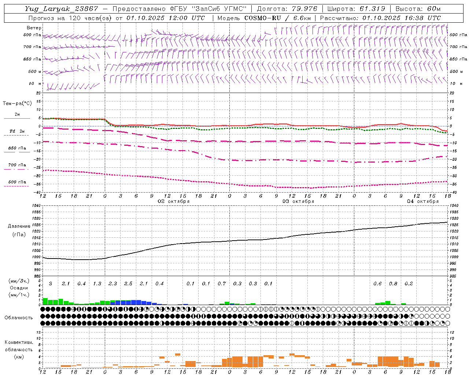Click "700 гПа" legend in temperature panel
The width and height of the screenshot is (469, 375).
pyautogui.click(x=17, y=165)
